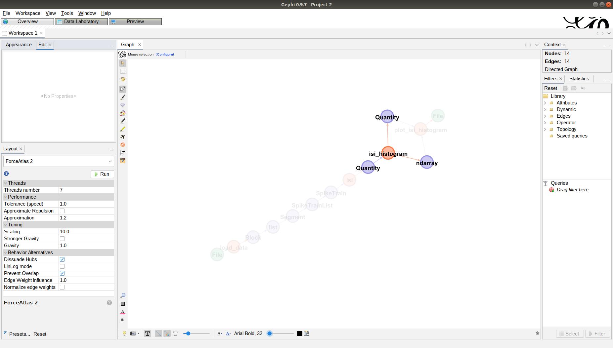Toggle show edges button
The height and width of the screenshot is (348, 613).
coord(158,333)
